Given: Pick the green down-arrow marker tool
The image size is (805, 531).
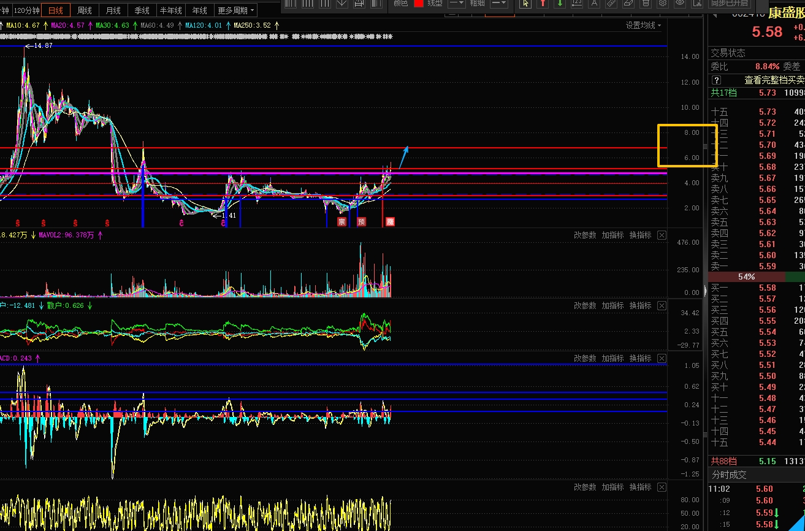Looking at the screenshot, I should 560,4.
